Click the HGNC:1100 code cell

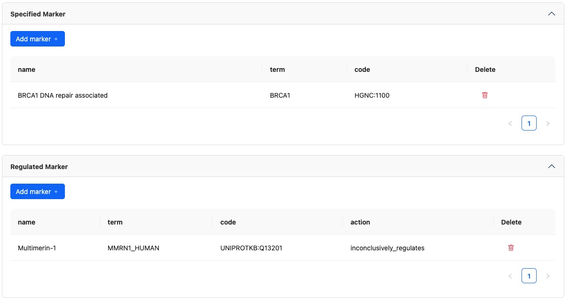point(407,95)
